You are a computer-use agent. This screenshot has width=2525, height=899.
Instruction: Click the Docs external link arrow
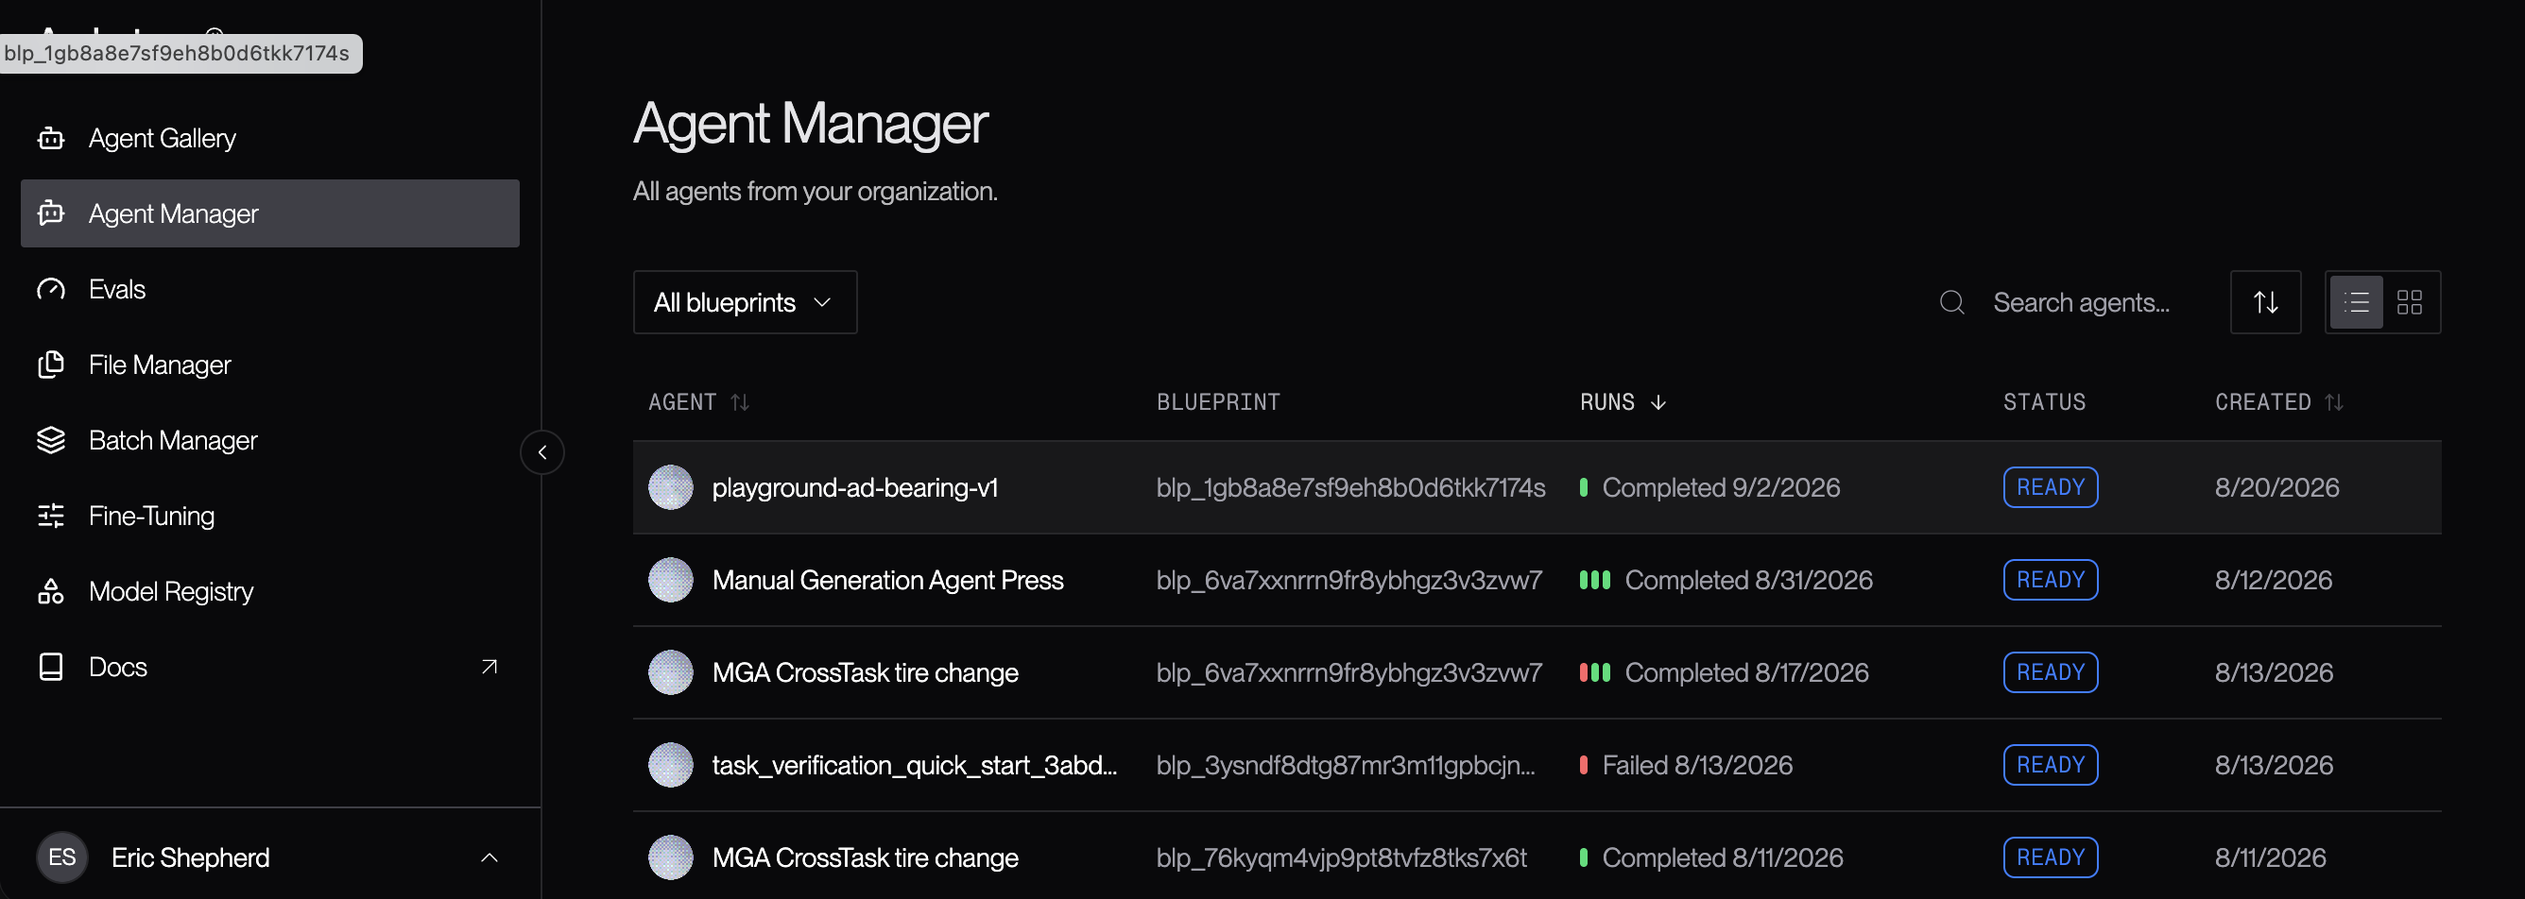point(490,667)
